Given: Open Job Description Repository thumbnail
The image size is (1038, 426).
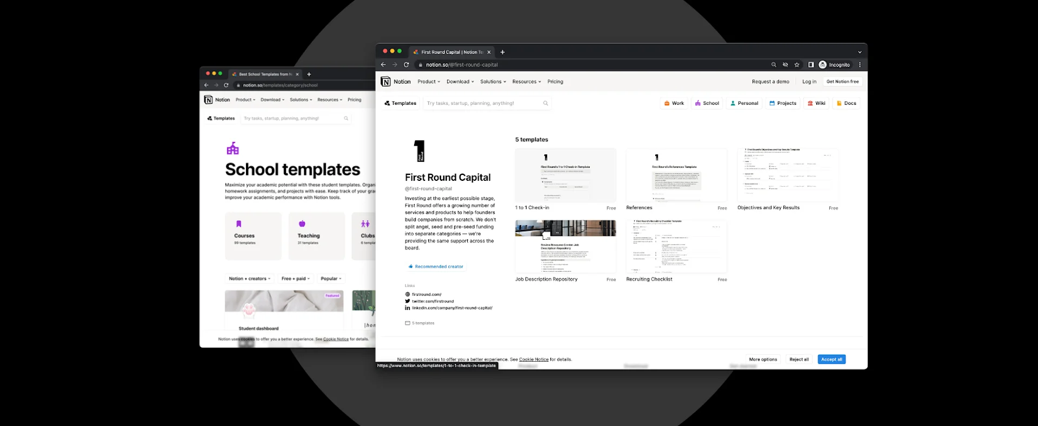Looking at the screenshot, I should coord(565,247).
